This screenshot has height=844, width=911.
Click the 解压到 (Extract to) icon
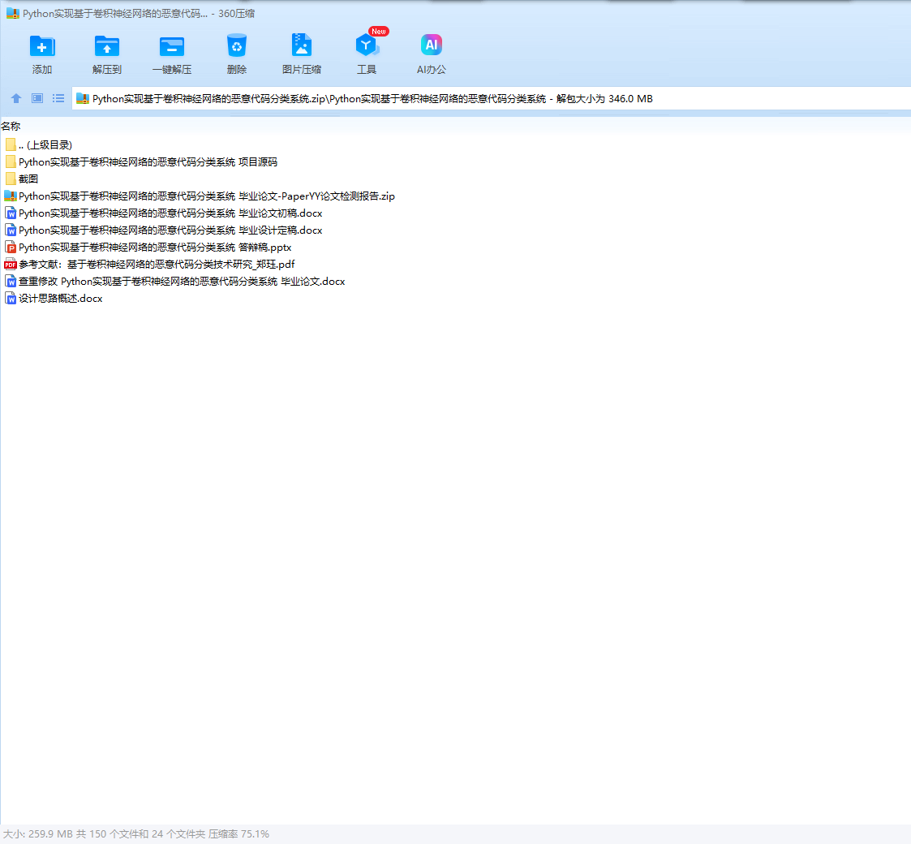[x=107, y=46]
